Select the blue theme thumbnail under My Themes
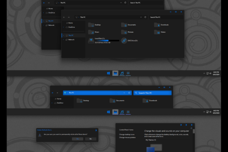The width and height of the screenshot is (228, 152). pos(150,150)
